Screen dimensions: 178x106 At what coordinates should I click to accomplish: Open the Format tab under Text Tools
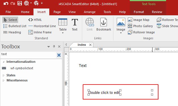pos(139,12)
